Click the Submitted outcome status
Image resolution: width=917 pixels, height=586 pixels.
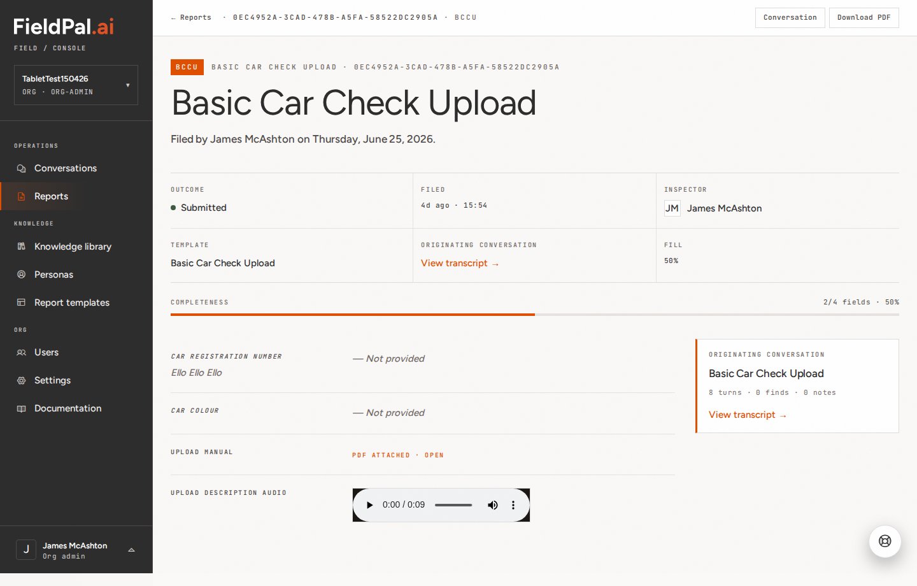[199, 208]
